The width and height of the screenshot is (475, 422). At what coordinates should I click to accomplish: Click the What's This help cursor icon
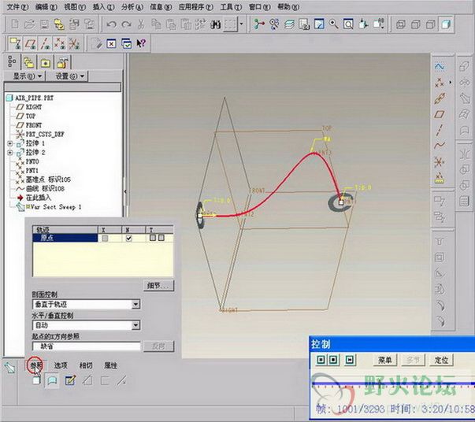141,43
